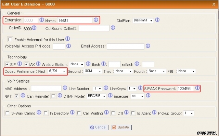The height and width of the screenshot is (136, 219).
Task: Click the info icon beside In Directory
Action: (72, 112)
